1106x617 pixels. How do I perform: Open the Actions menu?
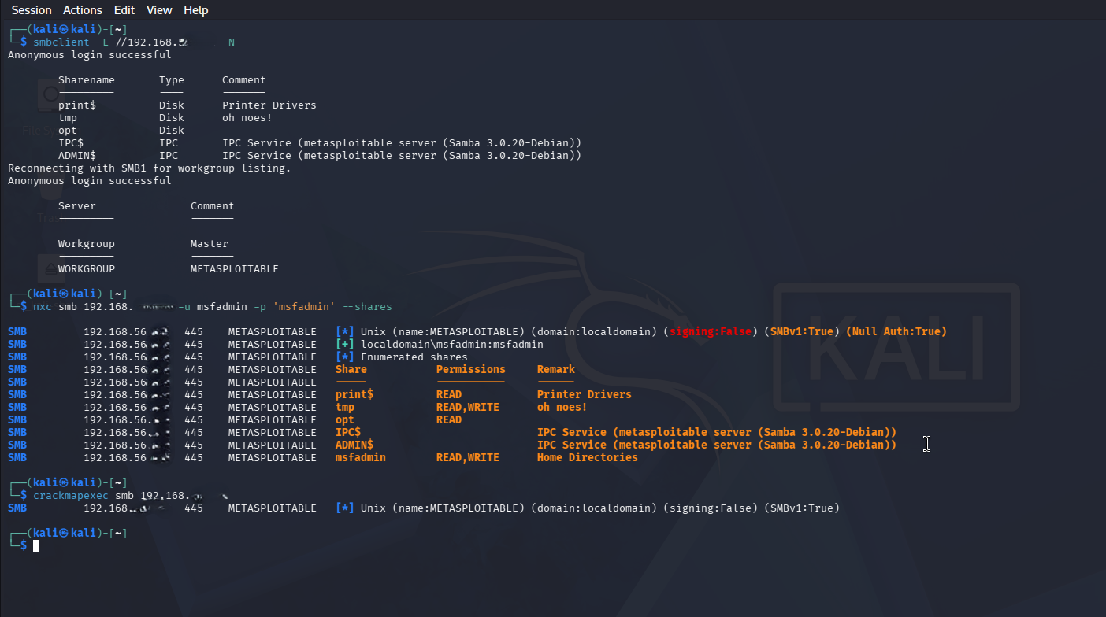click(x=83, y=10)
